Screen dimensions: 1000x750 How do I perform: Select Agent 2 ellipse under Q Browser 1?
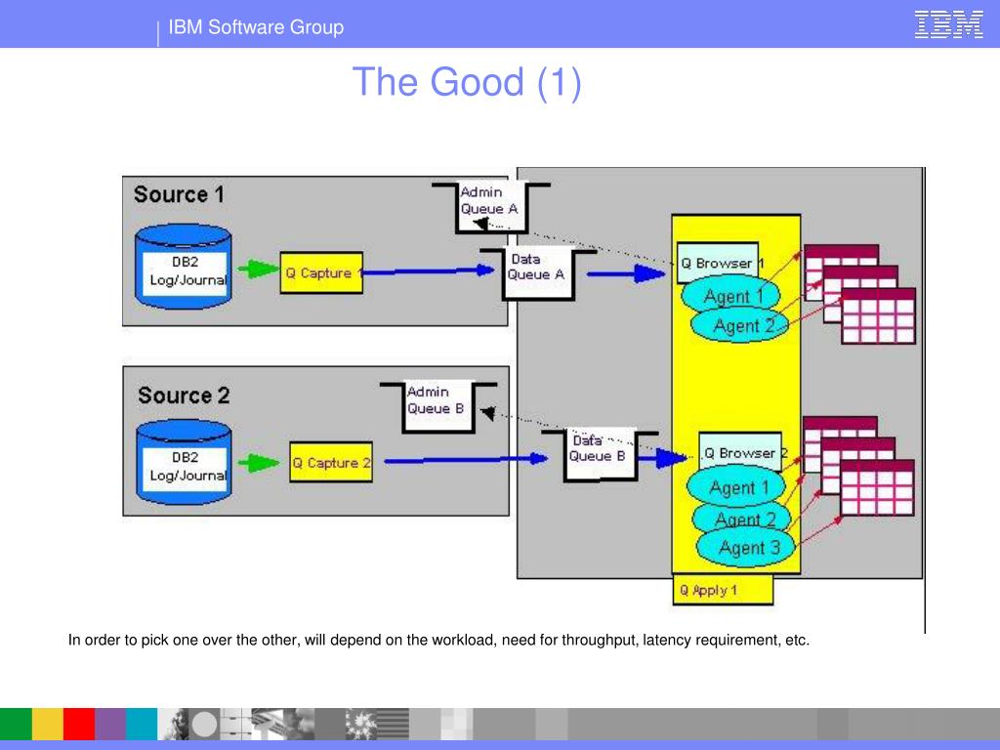tap(740, 325)
